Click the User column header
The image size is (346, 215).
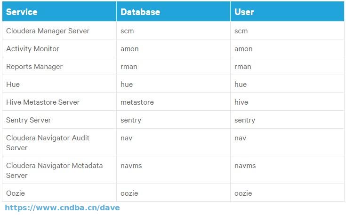click(x=287, y=11)
